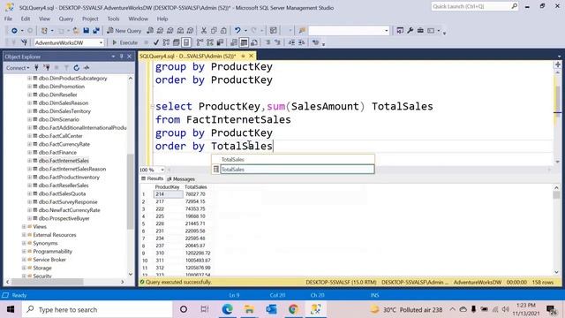Viewport: 565px width, 318px height.
Task: Click the New Query toolbar button
Action: [x=124, y=31]
